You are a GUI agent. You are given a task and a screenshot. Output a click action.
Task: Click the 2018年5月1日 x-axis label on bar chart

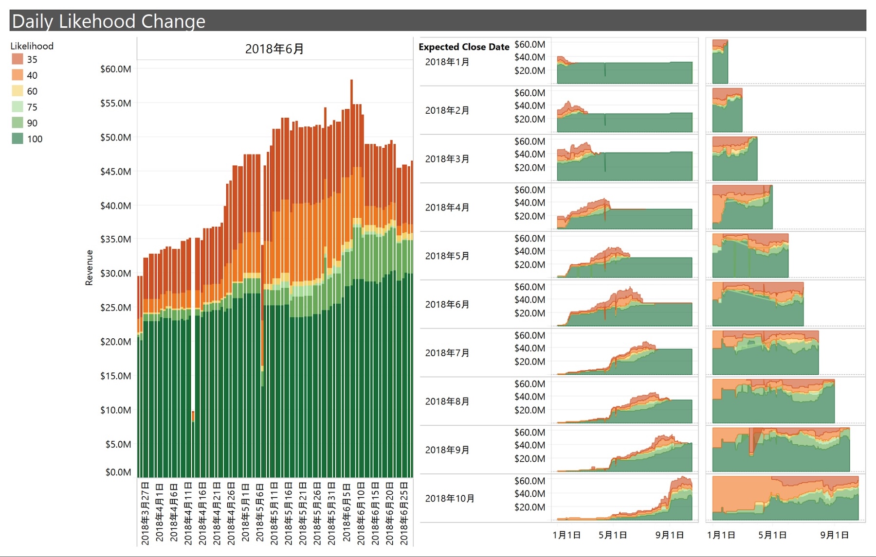click(x=246, y=513)
